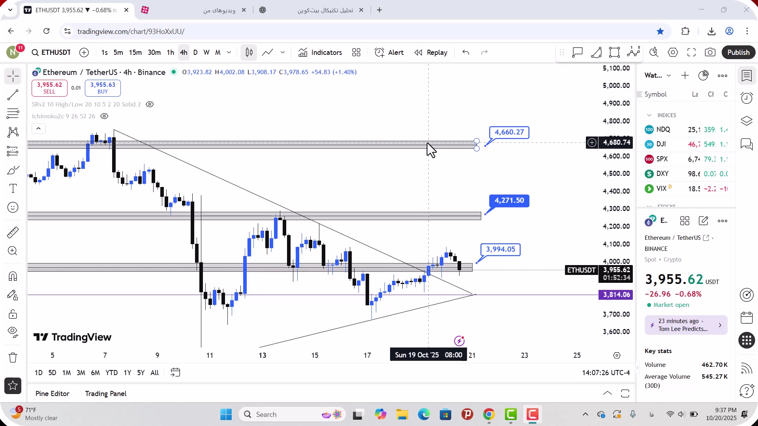Select the NDQ watchlist row
This screenshot has width=758, height=426.
(686, 130)
